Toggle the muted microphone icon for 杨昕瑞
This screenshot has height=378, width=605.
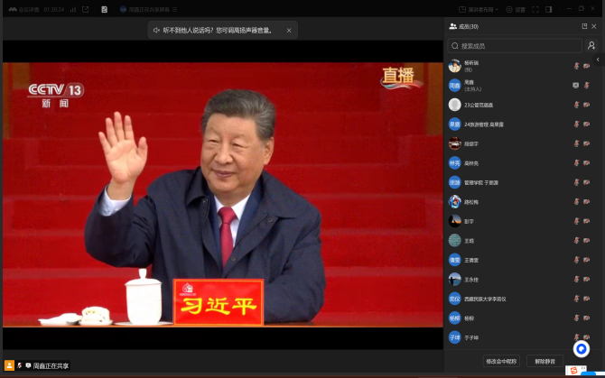[576, 65]
